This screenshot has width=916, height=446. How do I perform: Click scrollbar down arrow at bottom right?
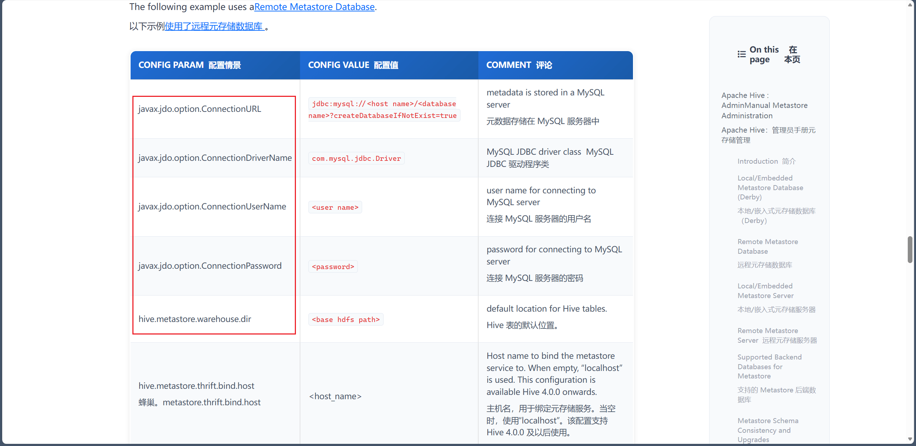pyautogui.click(x=910, y=439)
